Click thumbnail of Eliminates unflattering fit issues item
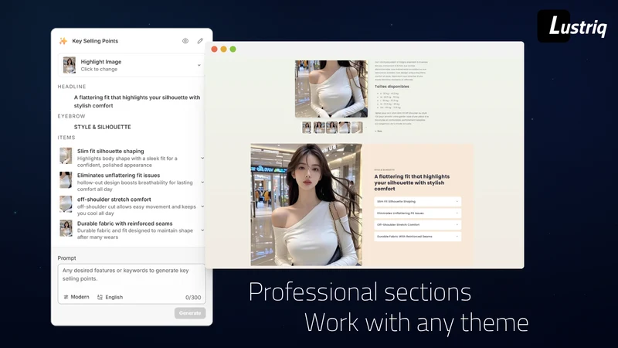 (x=66, y=180)
